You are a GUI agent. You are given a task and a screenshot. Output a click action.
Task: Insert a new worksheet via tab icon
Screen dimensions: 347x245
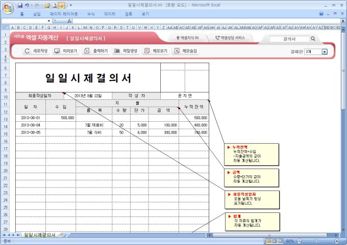pyautogui.click(x=63, y=235)
